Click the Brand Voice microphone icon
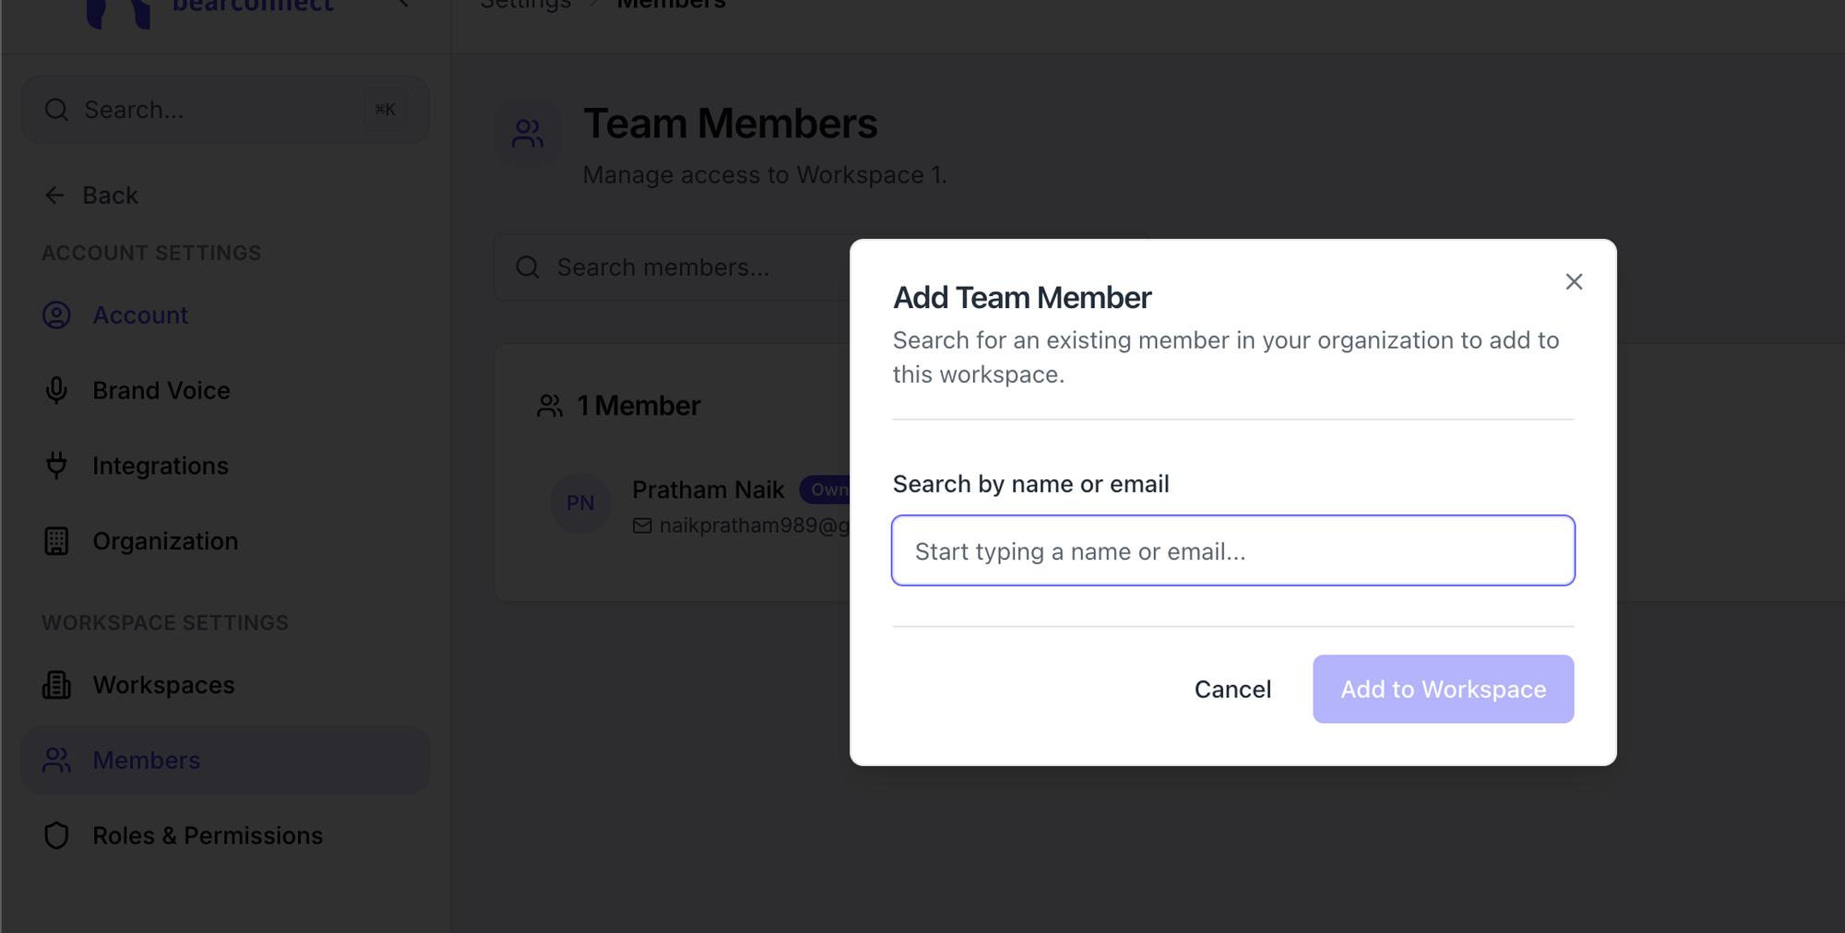 click(x=56, y=391)
